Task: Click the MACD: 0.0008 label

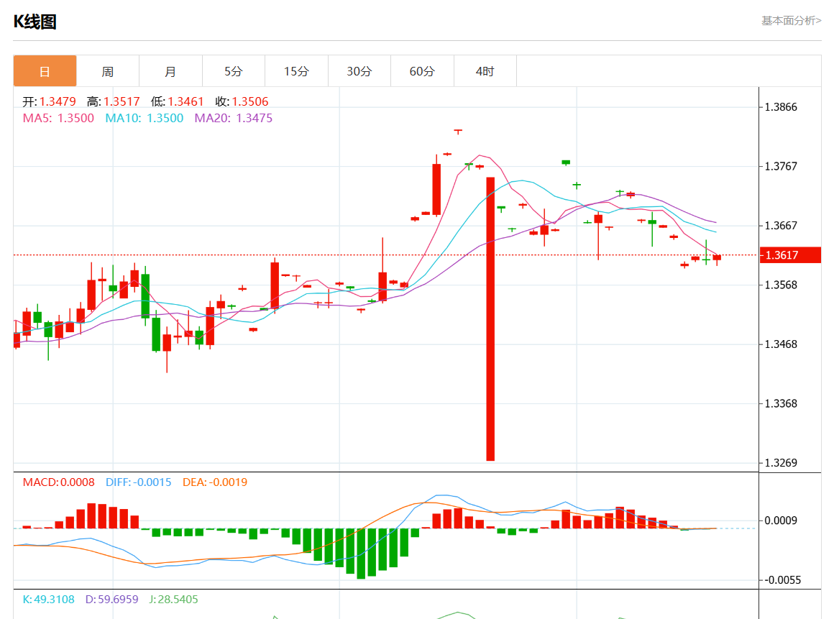Action: tap(58, 482)
